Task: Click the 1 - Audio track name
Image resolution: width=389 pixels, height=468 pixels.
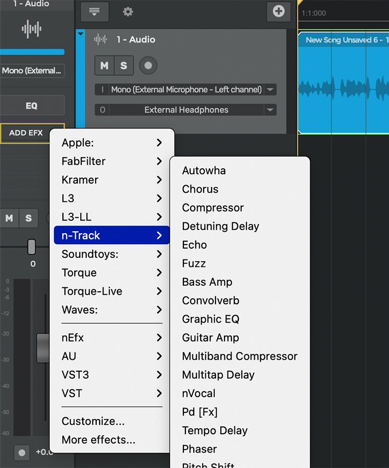Action: (x=136, y=39)
